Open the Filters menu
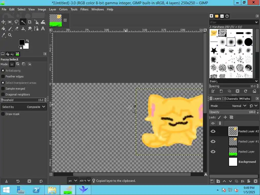The image size is (260, 195). click(x=84, y=9)
